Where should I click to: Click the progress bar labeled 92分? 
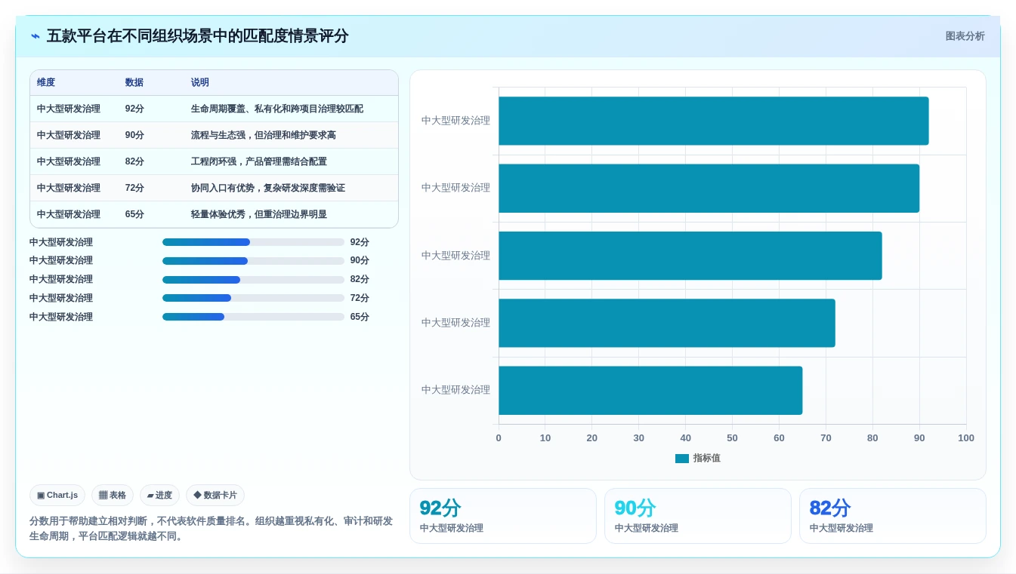pyautogui.click(x=253, y=242)
